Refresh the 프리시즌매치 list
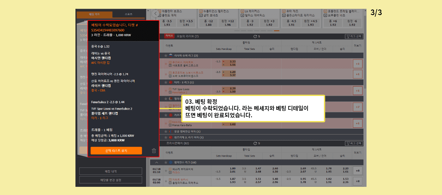Screen dimensions: 442x195 coord(255,143)
